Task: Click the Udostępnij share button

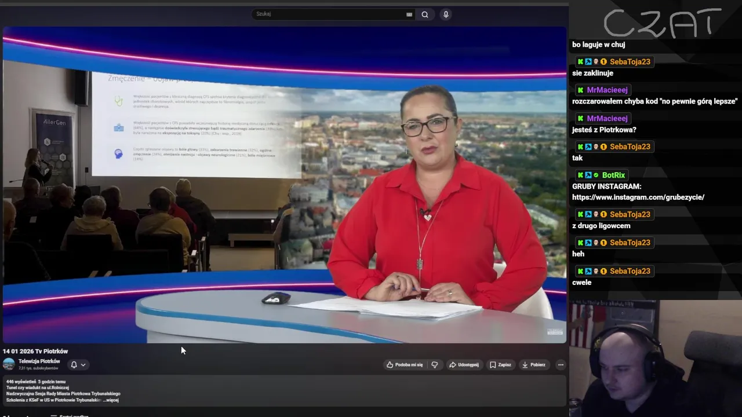Action: click(464, 365)
